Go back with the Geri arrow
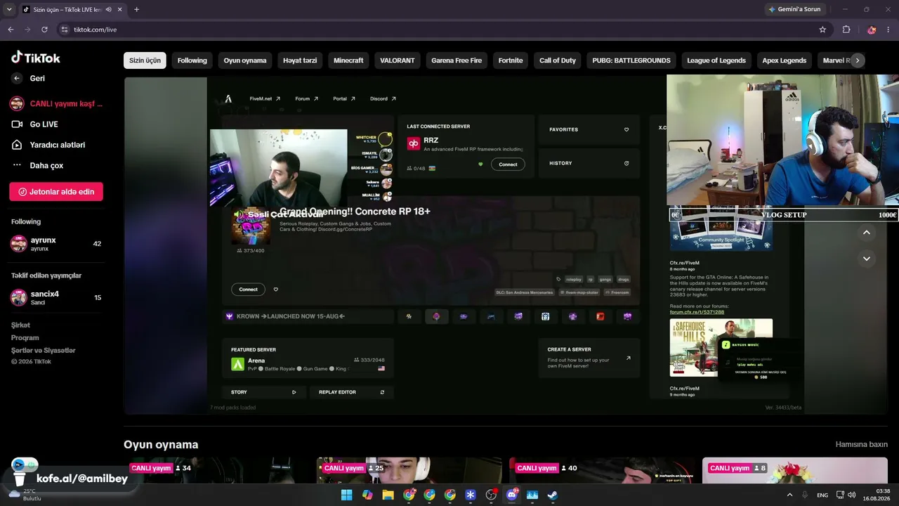Viewport: 899px width, 506px height. [x=17, y=79]
